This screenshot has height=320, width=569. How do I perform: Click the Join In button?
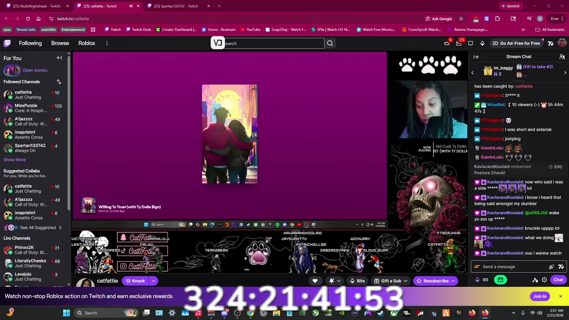(x=540, y=296)
